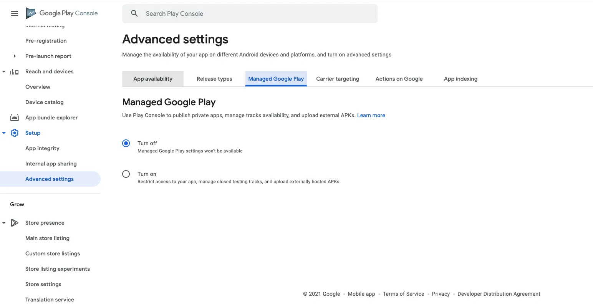Open the Release types tab

pyautogui.click(x=214, y=79)
